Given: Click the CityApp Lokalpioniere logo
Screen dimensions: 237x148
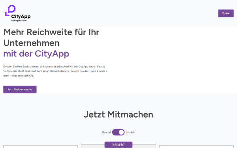Looking at the screenshot, I should [18, 13].
